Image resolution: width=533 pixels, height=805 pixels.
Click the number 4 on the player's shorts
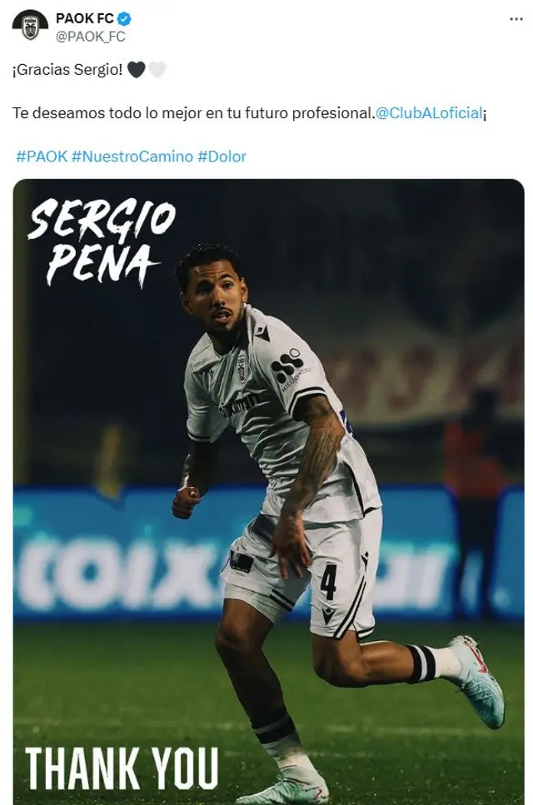[329, 582]
